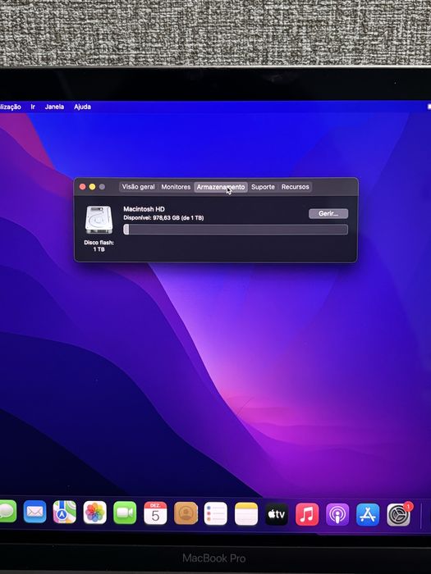Open the Notes app in the Dock
The width and height of the screenshot is (431, 574).
246,514
